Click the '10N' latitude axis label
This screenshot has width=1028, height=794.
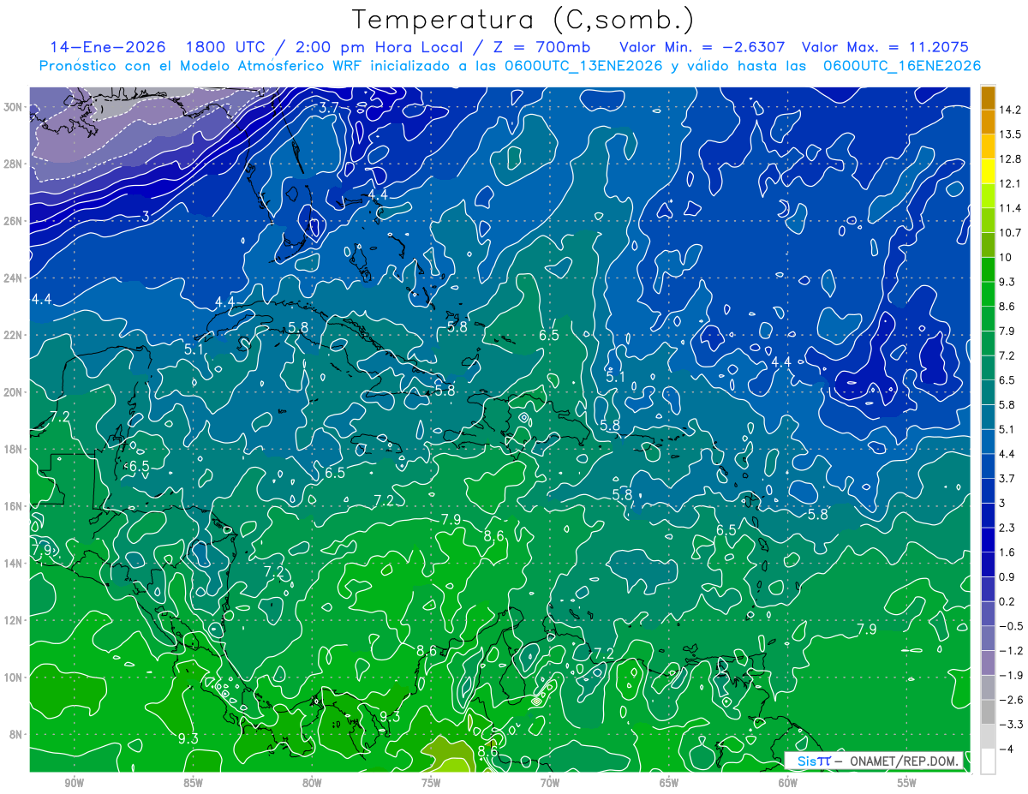point(12,678)
